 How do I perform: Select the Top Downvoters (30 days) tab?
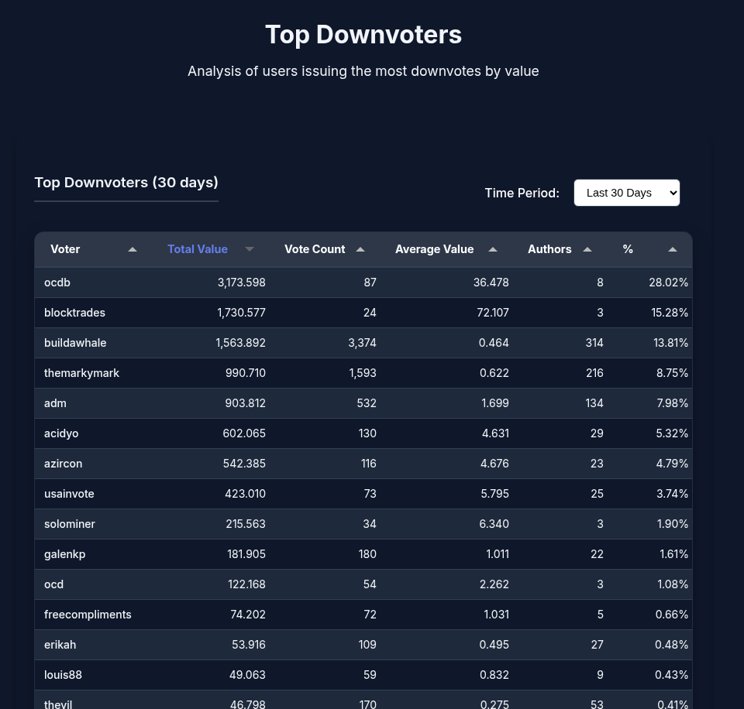tap(126, 183)
